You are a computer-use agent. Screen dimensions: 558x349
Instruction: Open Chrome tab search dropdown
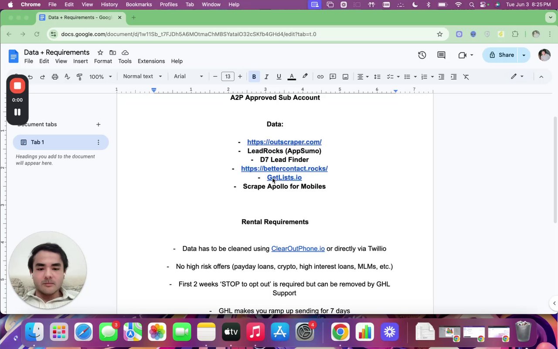[550, 17]
